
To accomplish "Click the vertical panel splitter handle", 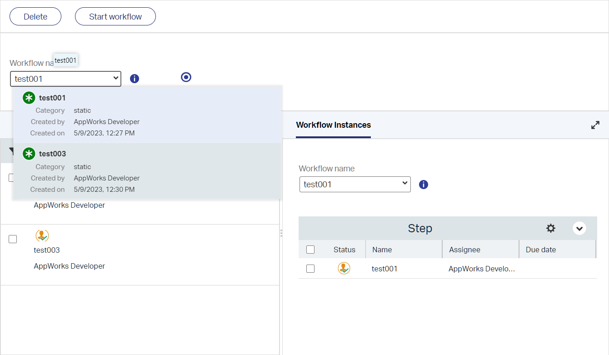I will (x=281, y=233).
